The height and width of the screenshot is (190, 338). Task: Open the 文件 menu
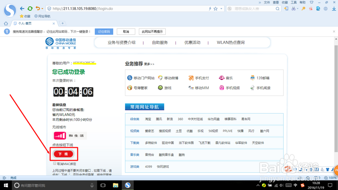point(267,2)
